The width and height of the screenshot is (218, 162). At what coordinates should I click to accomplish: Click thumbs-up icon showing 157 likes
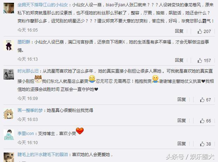pos(200,60)
